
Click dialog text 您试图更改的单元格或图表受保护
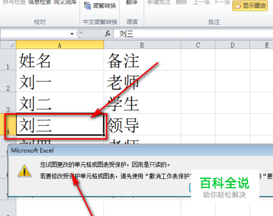coord(82,165)
